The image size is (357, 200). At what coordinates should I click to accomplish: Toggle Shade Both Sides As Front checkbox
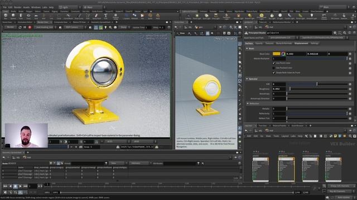(x=274, y=73)
